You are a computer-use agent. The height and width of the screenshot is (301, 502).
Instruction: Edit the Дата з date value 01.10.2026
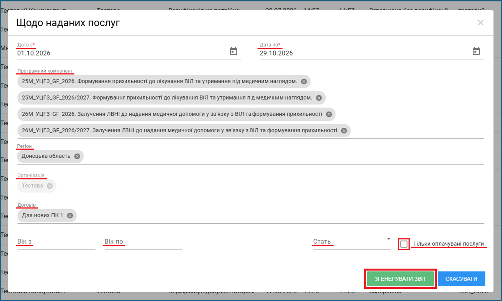pos(34,53)
